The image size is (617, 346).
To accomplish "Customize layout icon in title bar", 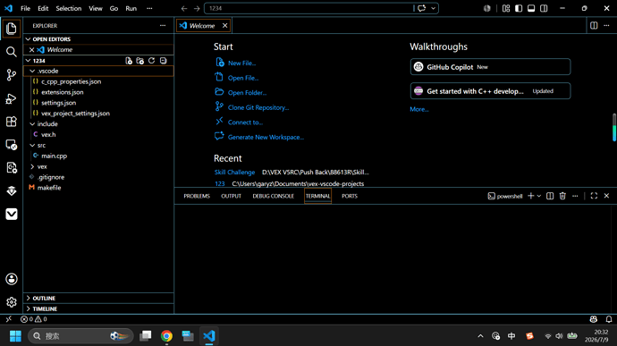I will tap(506, 8).
